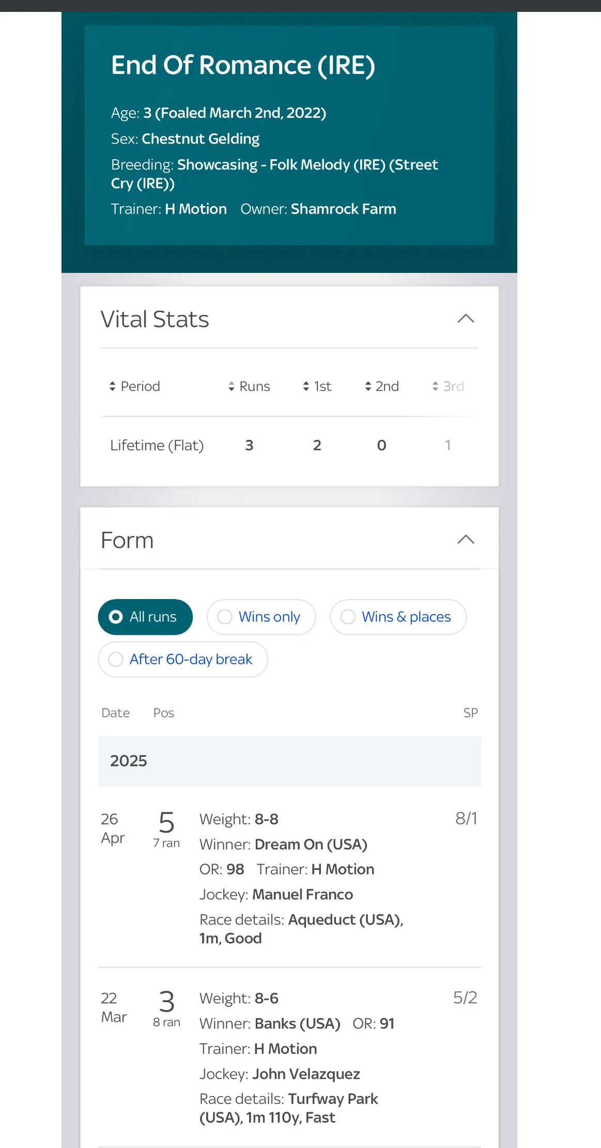Click the Lifetime (Flat) stats row
601x1148 pixels.
click(289, 445)
